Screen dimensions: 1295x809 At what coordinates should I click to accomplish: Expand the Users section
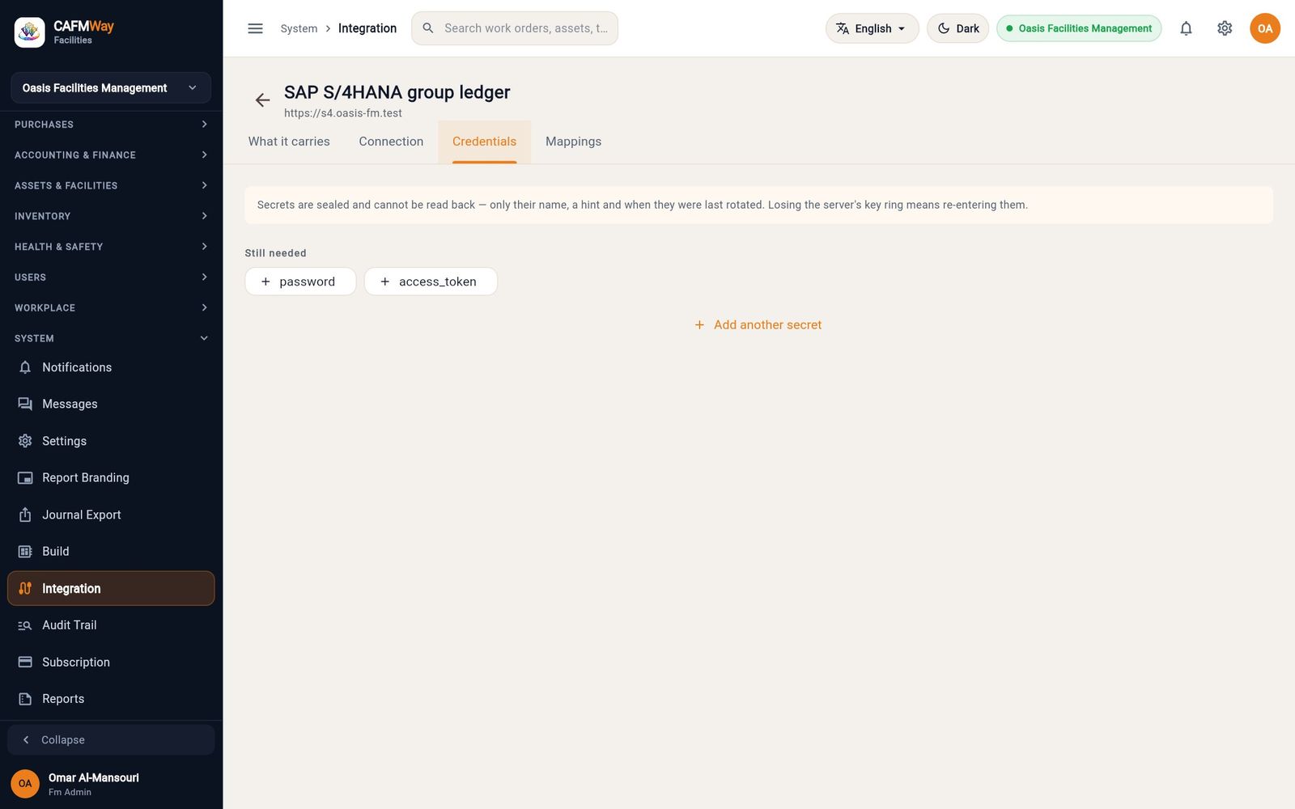111,277
